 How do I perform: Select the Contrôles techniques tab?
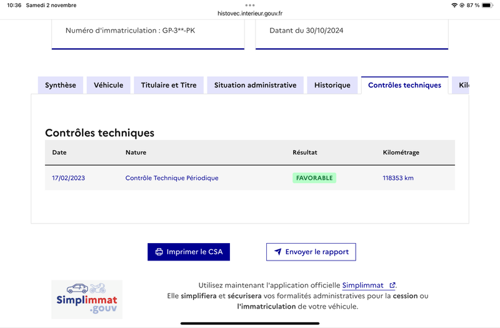[404, 85]
